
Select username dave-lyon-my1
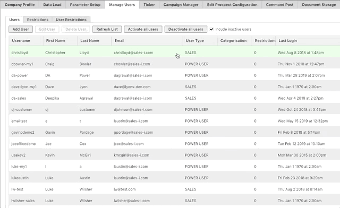click(24, 87)
